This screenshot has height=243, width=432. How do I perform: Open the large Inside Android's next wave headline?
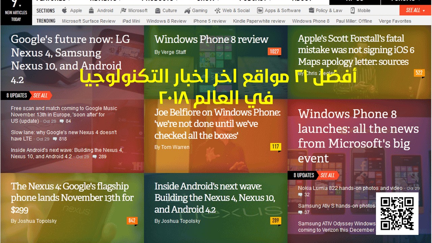click(x=215, y=198)
